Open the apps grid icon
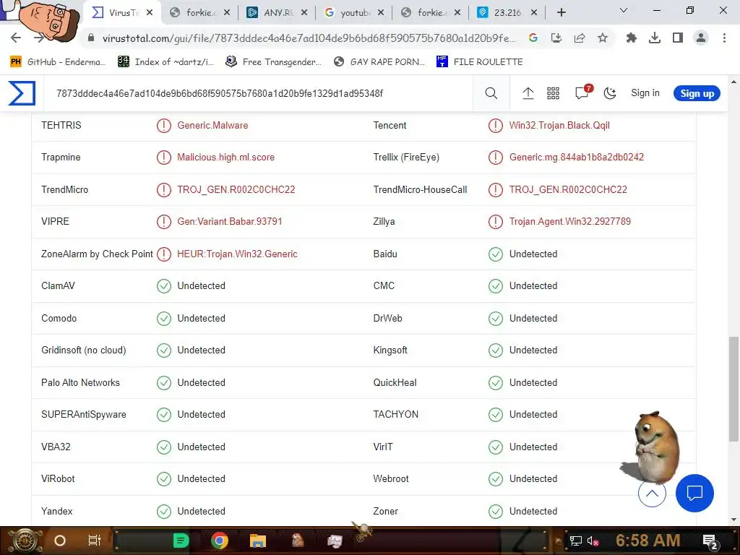The image size is (740, 555). pyautogui.click(x=553, y=93)
